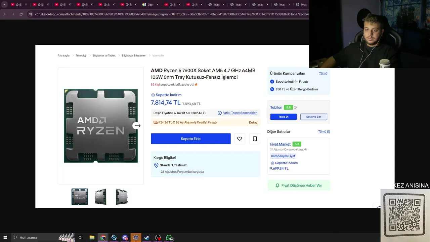Click the large AMD Ryzen product image
The width and height of the screenshot is (430, 242).
pos(101,126)
